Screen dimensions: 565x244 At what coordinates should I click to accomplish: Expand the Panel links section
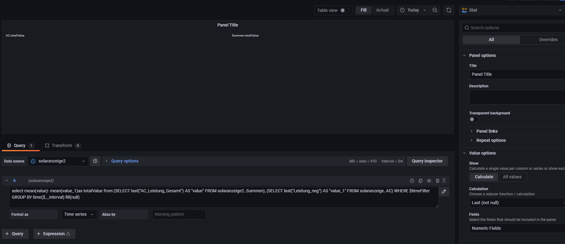tap(487, 131)
